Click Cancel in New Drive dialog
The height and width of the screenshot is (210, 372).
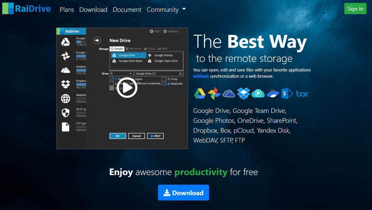(136, 136)
